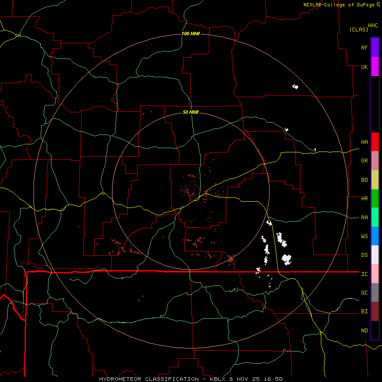Click the 50 NMI range ring label

191,112
